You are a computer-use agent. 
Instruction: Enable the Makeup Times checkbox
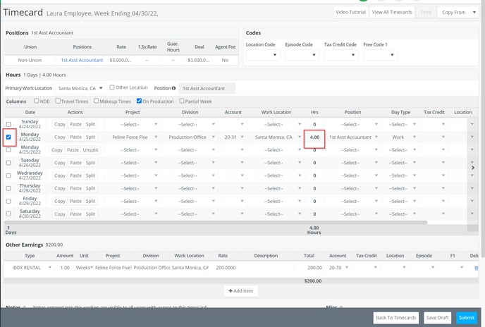pos(96,101)
